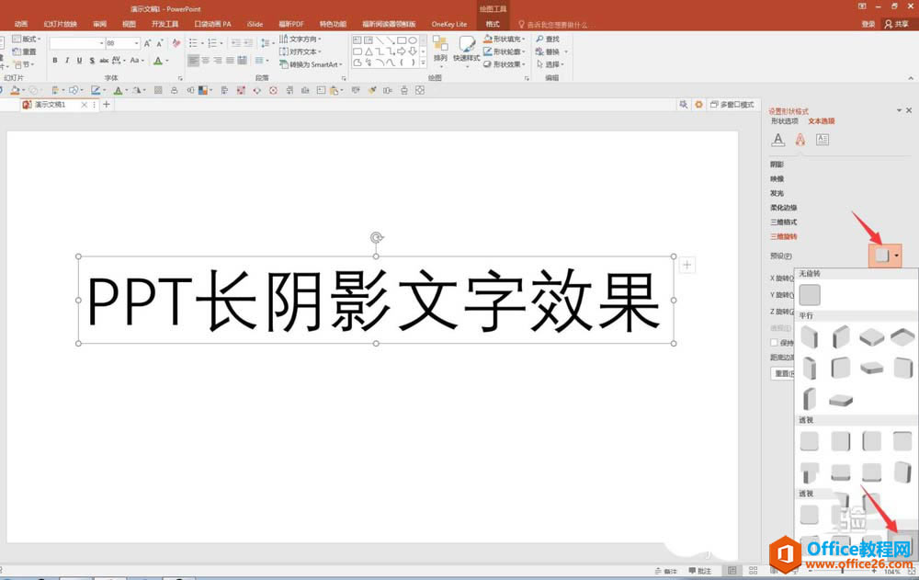Image resolution: width=919 pixels, height=580 pixels.
Task: Open the 3-D rotation preset dropdown
Action: tap(885, 256)
